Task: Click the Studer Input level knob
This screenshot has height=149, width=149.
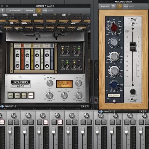Action: click(49, 95)
